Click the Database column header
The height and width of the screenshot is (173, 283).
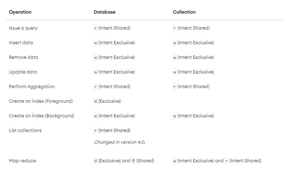(105, 12)
